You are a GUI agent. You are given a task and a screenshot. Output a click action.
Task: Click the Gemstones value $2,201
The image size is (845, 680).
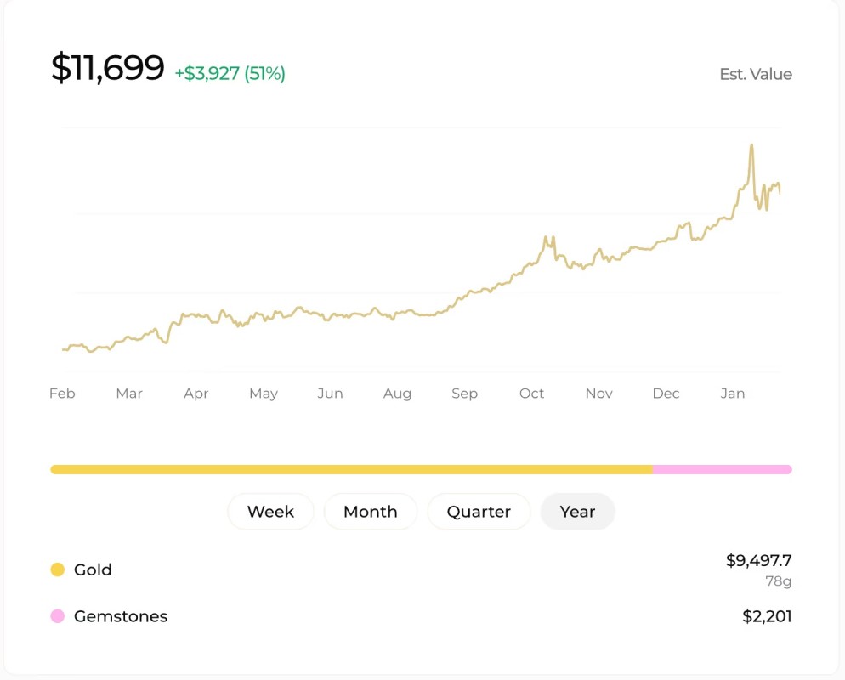tap(767, 616)
